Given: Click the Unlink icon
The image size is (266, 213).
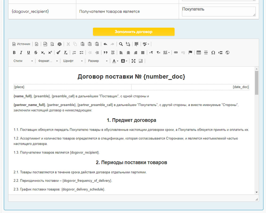Looking at the screenshot, I should point(183,53).
